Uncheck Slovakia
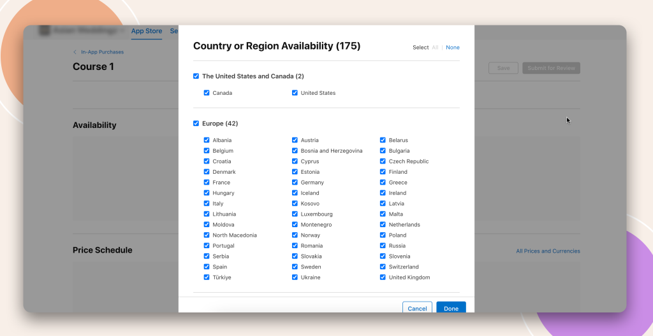This screenshot has height=336, width=653. 295,256
